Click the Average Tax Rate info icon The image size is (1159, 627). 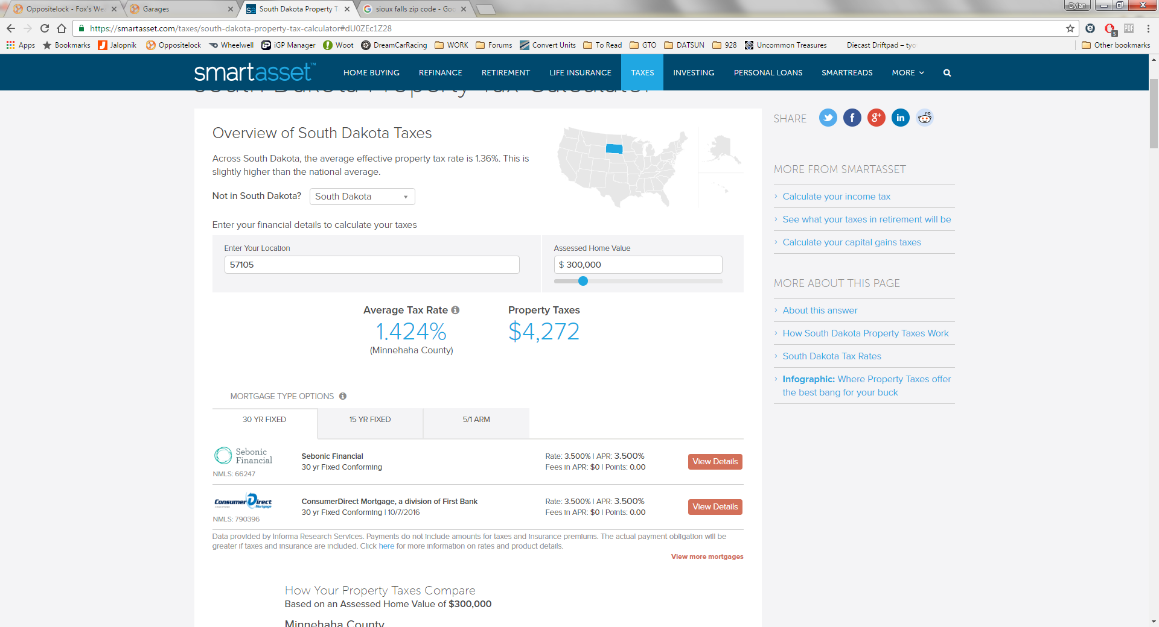(x=455, y=310)
